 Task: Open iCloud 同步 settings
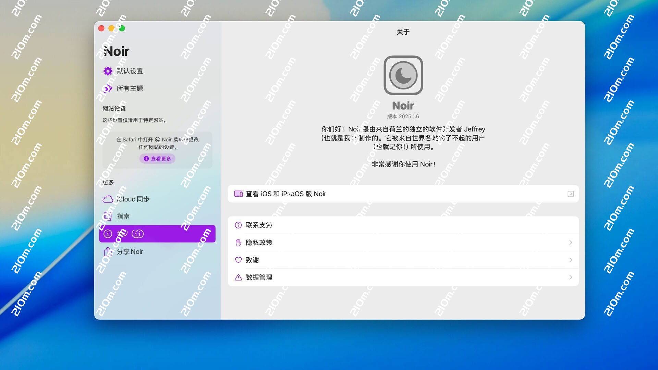pyautogui.click(x=157, y=199)
